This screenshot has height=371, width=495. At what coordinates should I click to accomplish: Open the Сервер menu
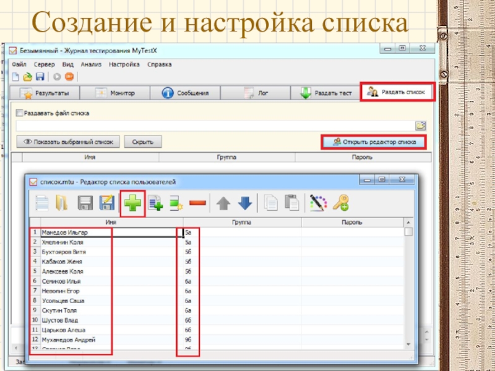(44, 64)
